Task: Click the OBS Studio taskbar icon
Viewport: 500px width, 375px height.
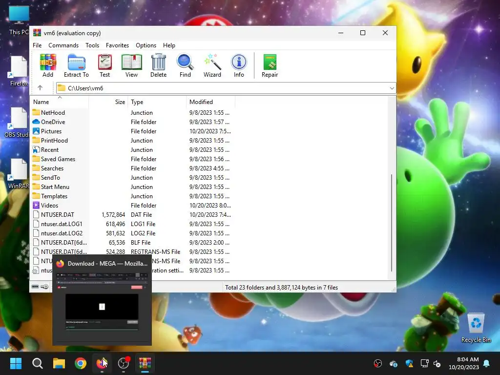Action: tap(124, 363)
